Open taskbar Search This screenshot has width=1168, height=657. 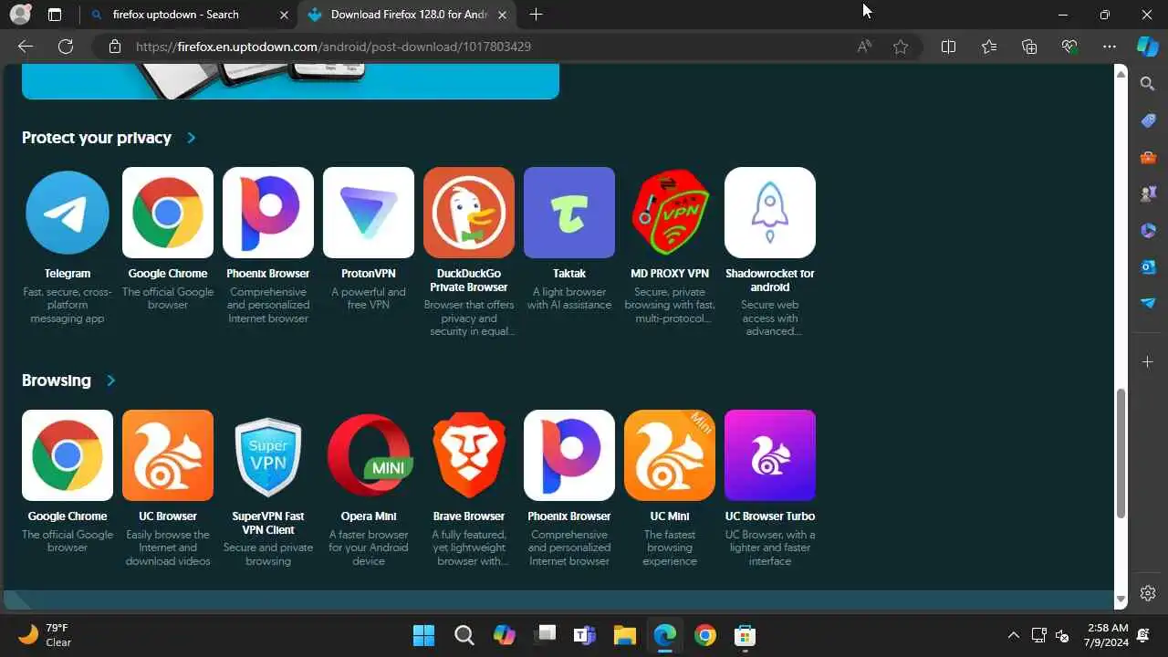[464, 635]
